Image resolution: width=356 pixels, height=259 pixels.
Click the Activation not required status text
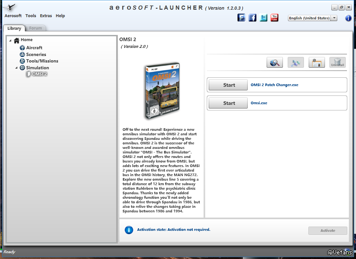(173, 230)
